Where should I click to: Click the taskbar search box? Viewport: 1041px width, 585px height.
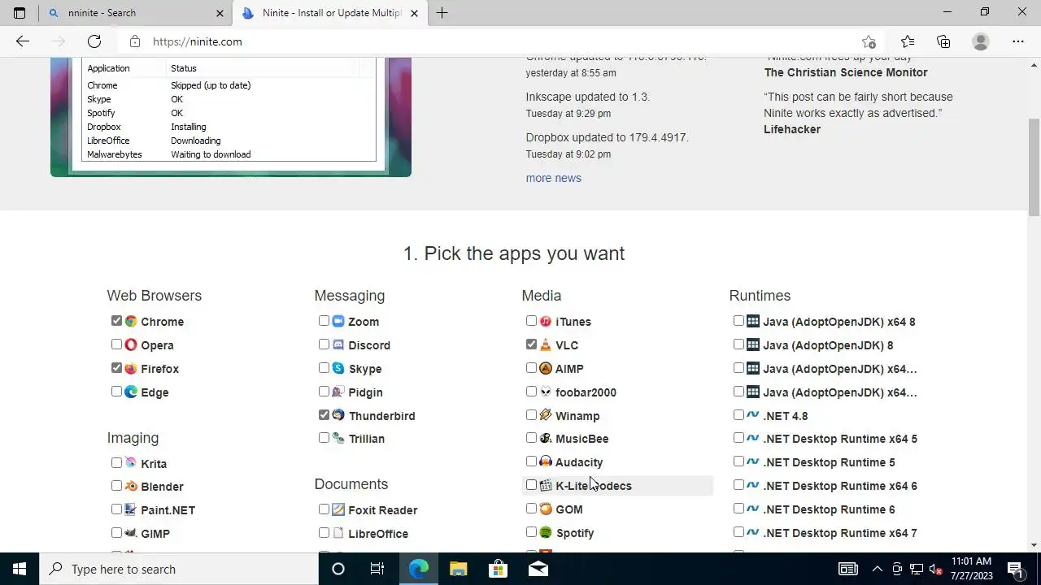coord(179,569)
